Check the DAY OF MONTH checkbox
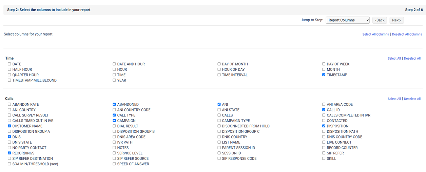The width and height of the screenshot is (426, 172). (219, 64)
